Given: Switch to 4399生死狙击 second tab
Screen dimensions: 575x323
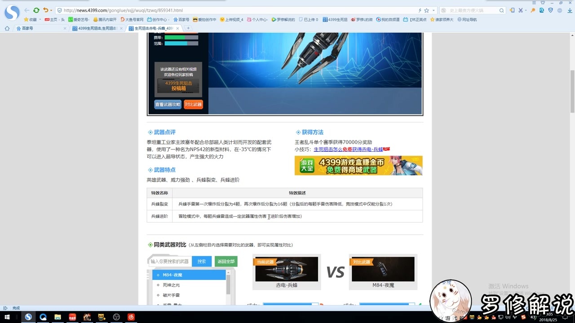Looking at the screenshot, I should click(97, 28).
